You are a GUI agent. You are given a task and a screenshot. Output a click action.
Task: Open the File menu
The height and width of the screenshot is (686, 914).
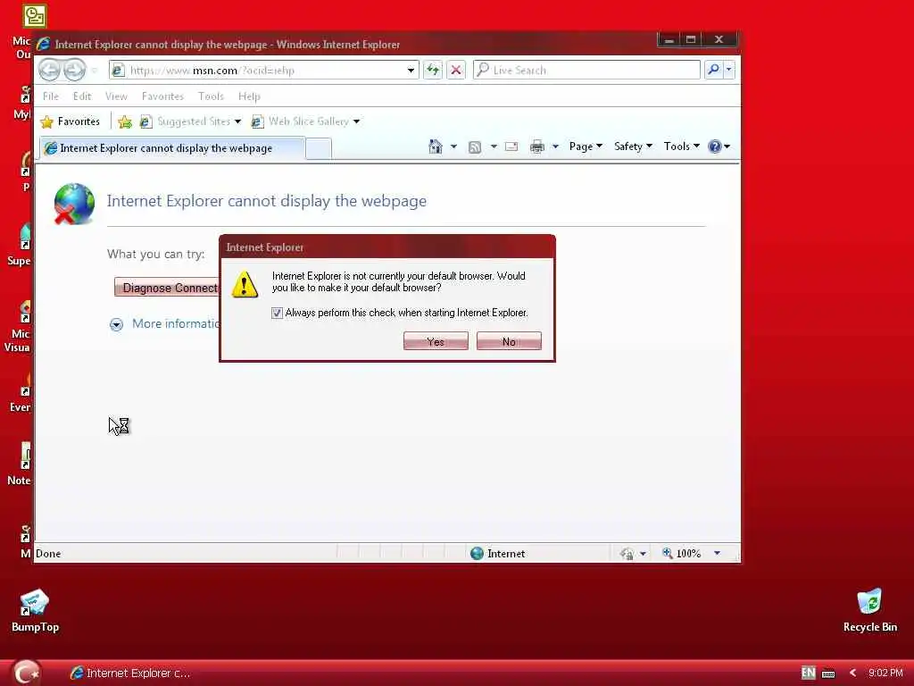point(51,96)
